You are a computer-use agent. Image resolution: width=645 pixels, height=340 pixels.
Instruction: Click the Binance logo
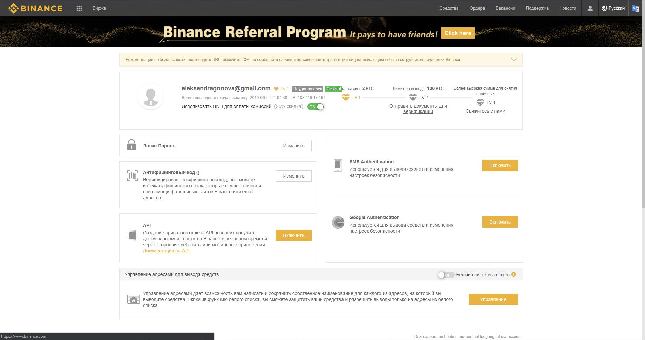click(x=36, y=8)
